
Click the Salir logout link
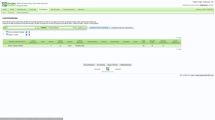click(x=212, y=2)
